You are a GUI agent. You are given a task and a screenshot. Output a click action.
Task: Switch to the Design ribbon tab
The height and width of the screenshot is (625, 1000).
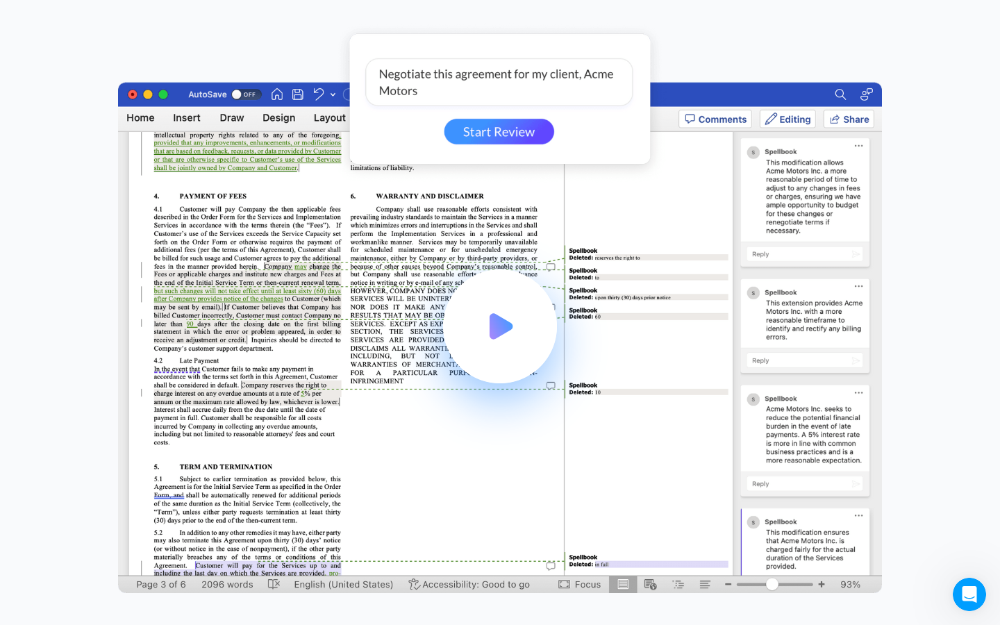coord(279,118)
